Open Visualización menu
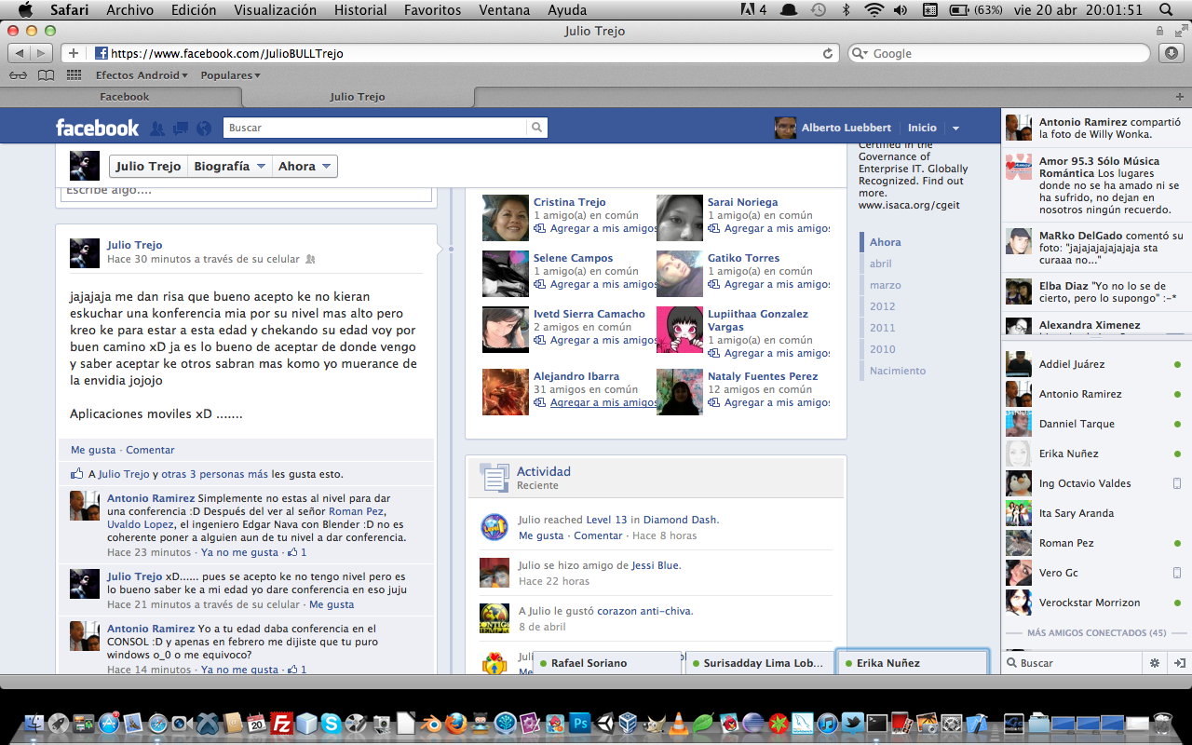This screenshot has width=1192, height=745. click(x=275, y=10)
